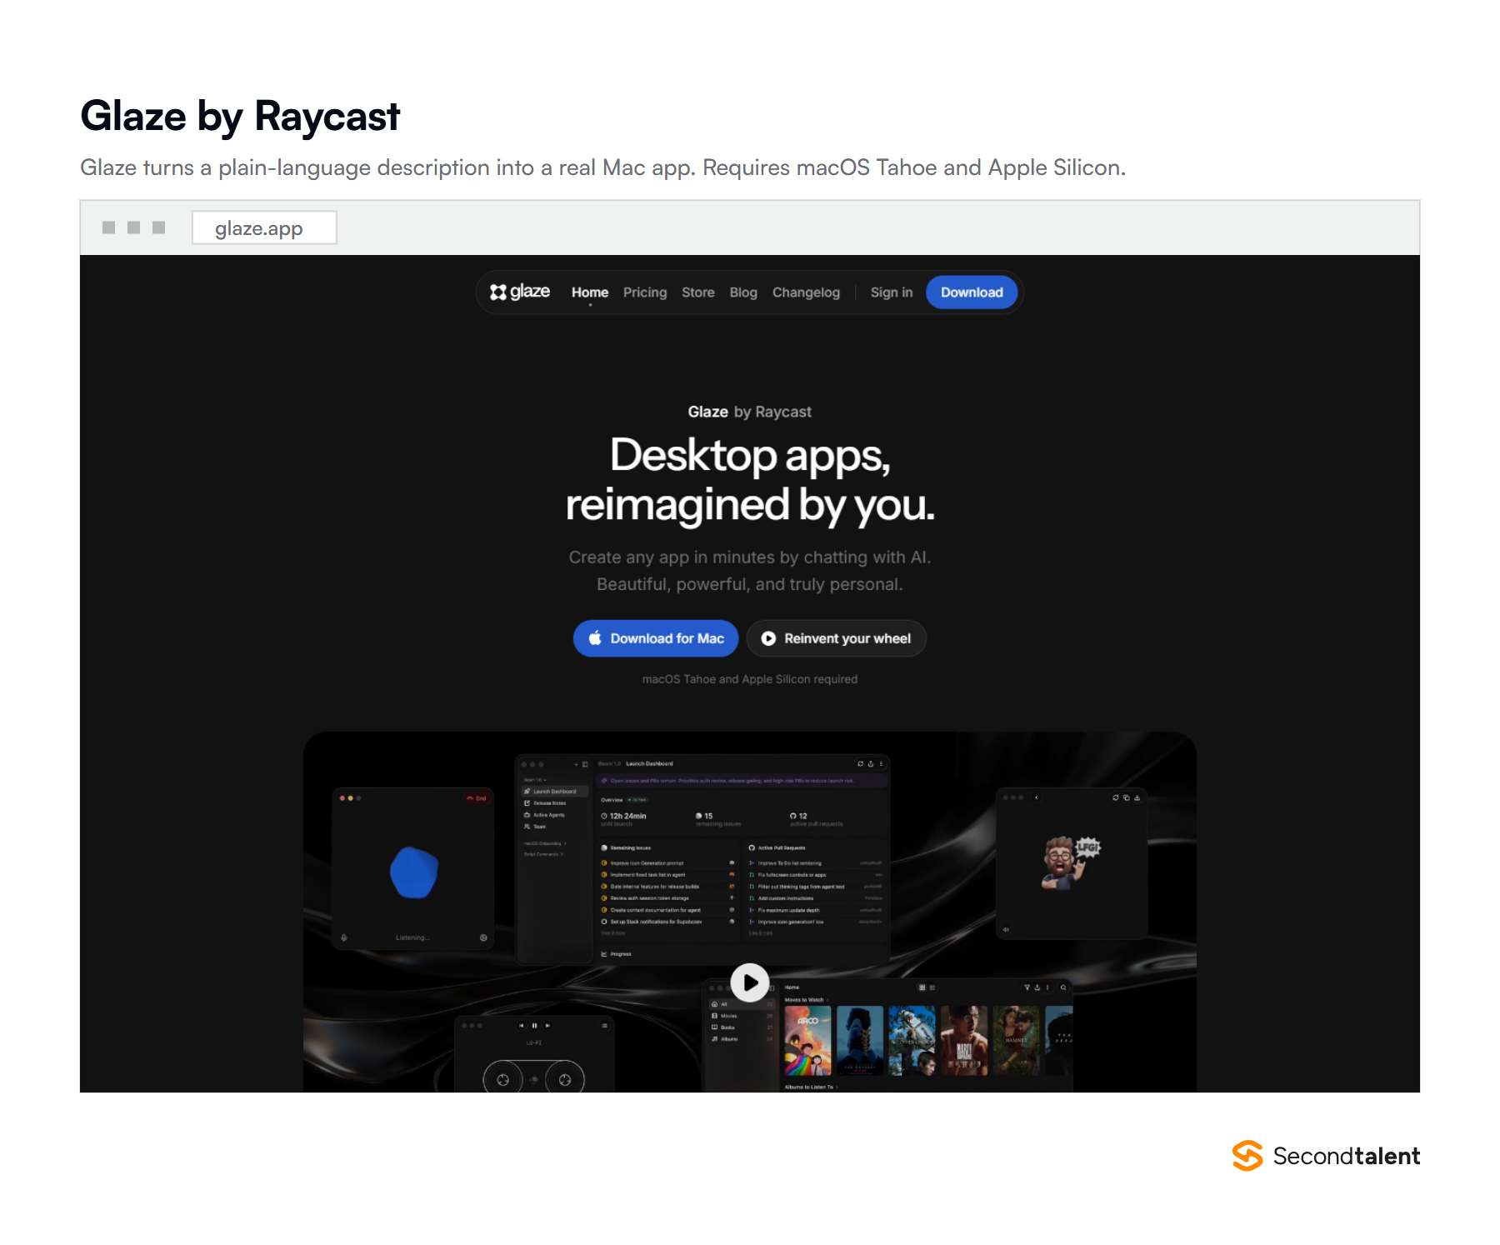The width and height of the screenshot is (1500, 1245).
Task: Click the share icon in Launch Dashboard
Action: tap(871, 763)
